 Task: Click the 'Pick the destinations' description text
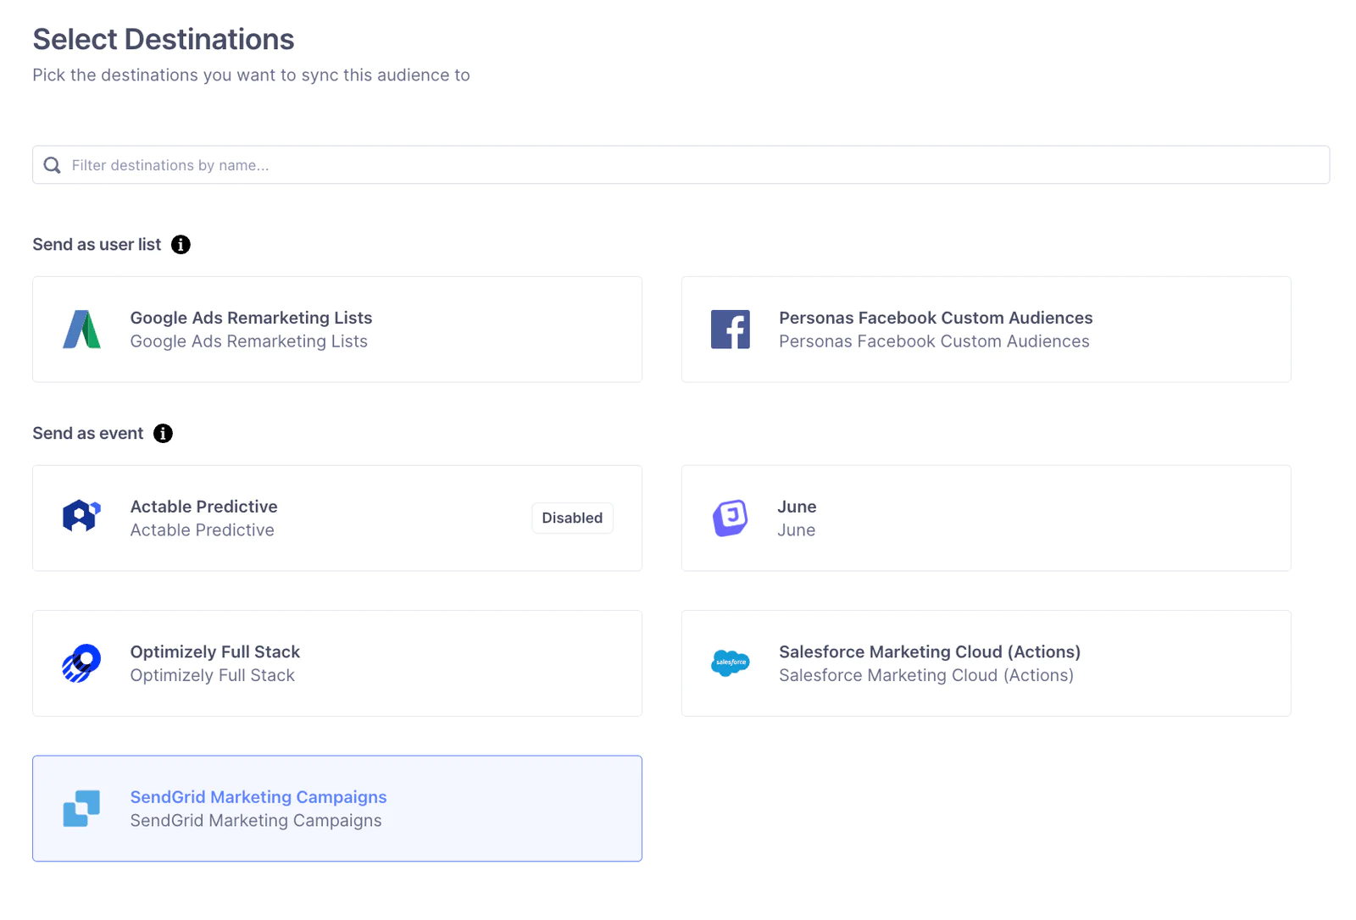(251, 75)
